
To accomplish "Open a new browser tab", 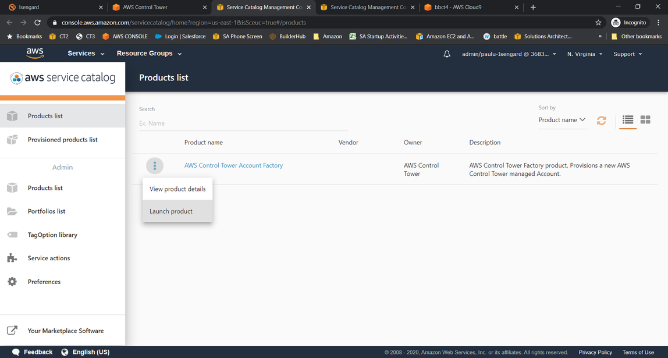I will click(x=533, y=7).
